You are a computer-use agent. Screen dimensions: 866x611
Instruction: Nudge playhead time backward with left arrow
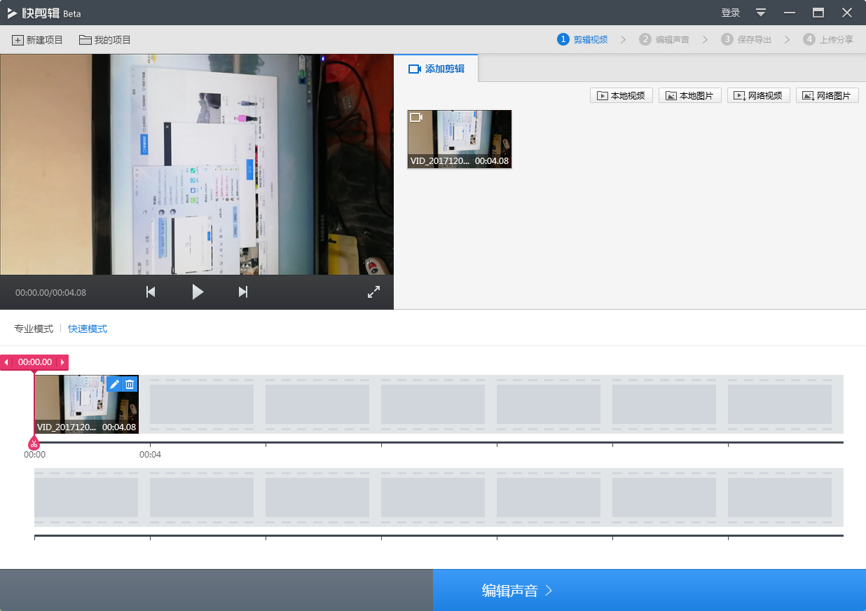tap(6, 362)
